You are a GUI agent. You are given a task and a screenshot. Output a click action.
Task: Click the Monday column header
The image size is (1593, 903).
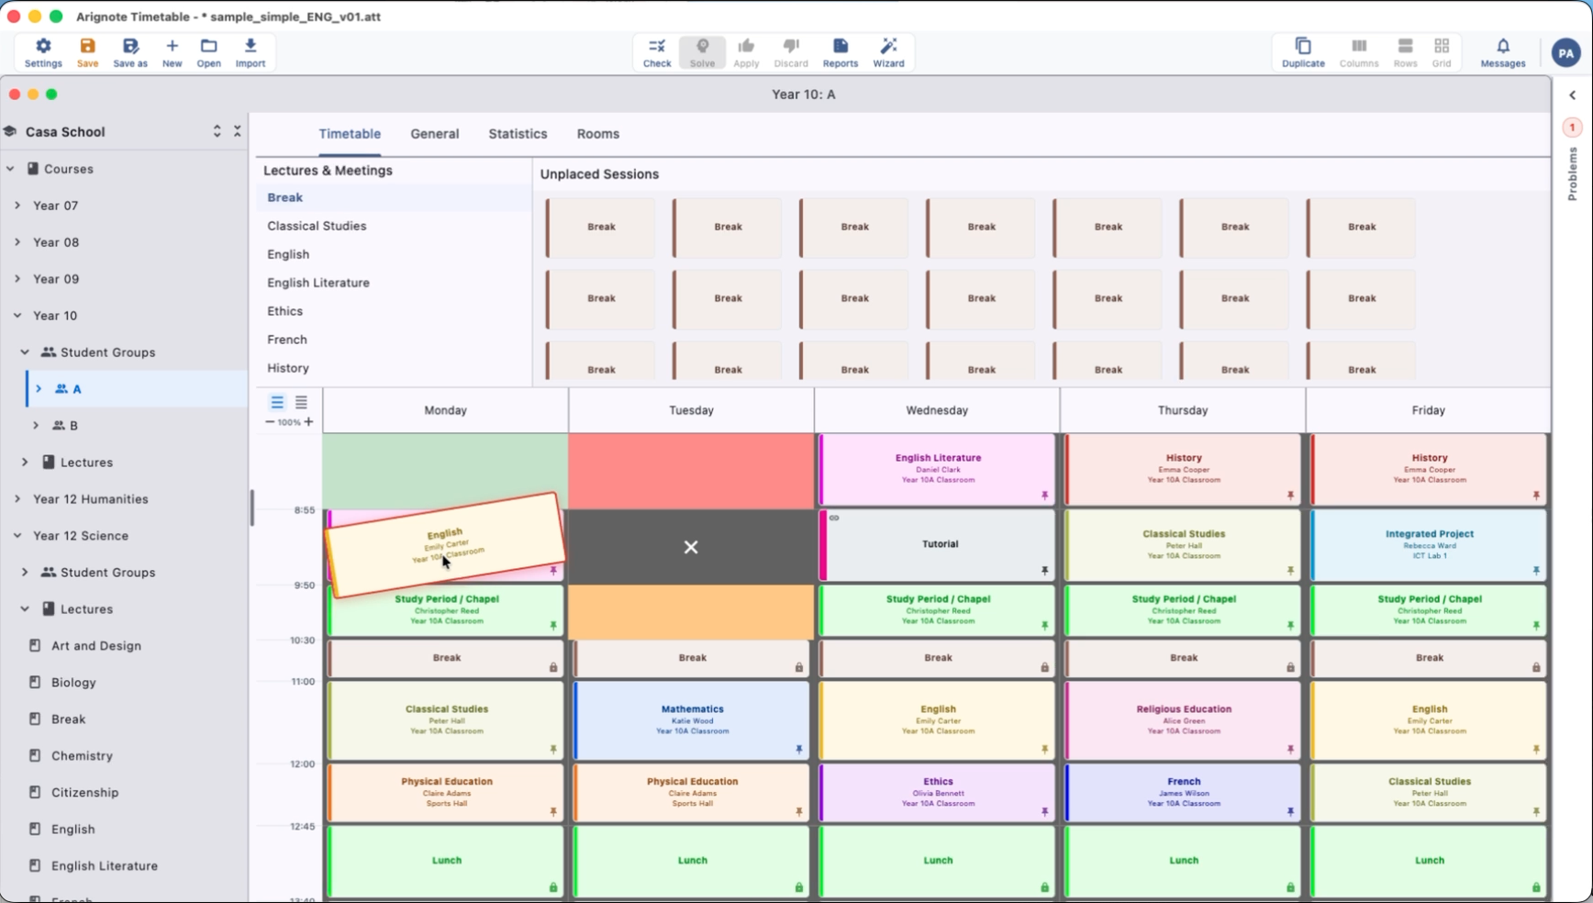[445, 410]
